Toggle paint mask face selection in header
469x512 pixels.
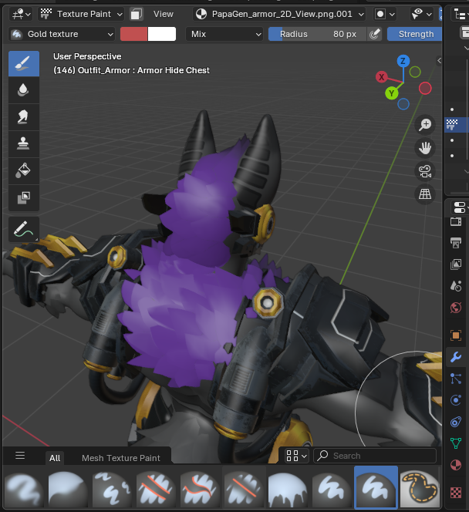[x=136, y=15]
